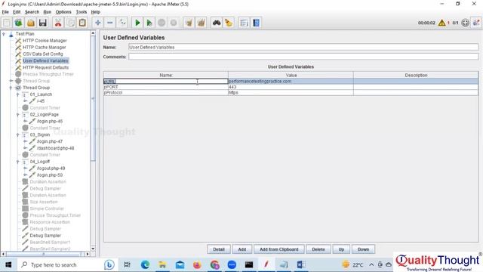Select HTTP Cookie Manager in tree

click(45, 40)
